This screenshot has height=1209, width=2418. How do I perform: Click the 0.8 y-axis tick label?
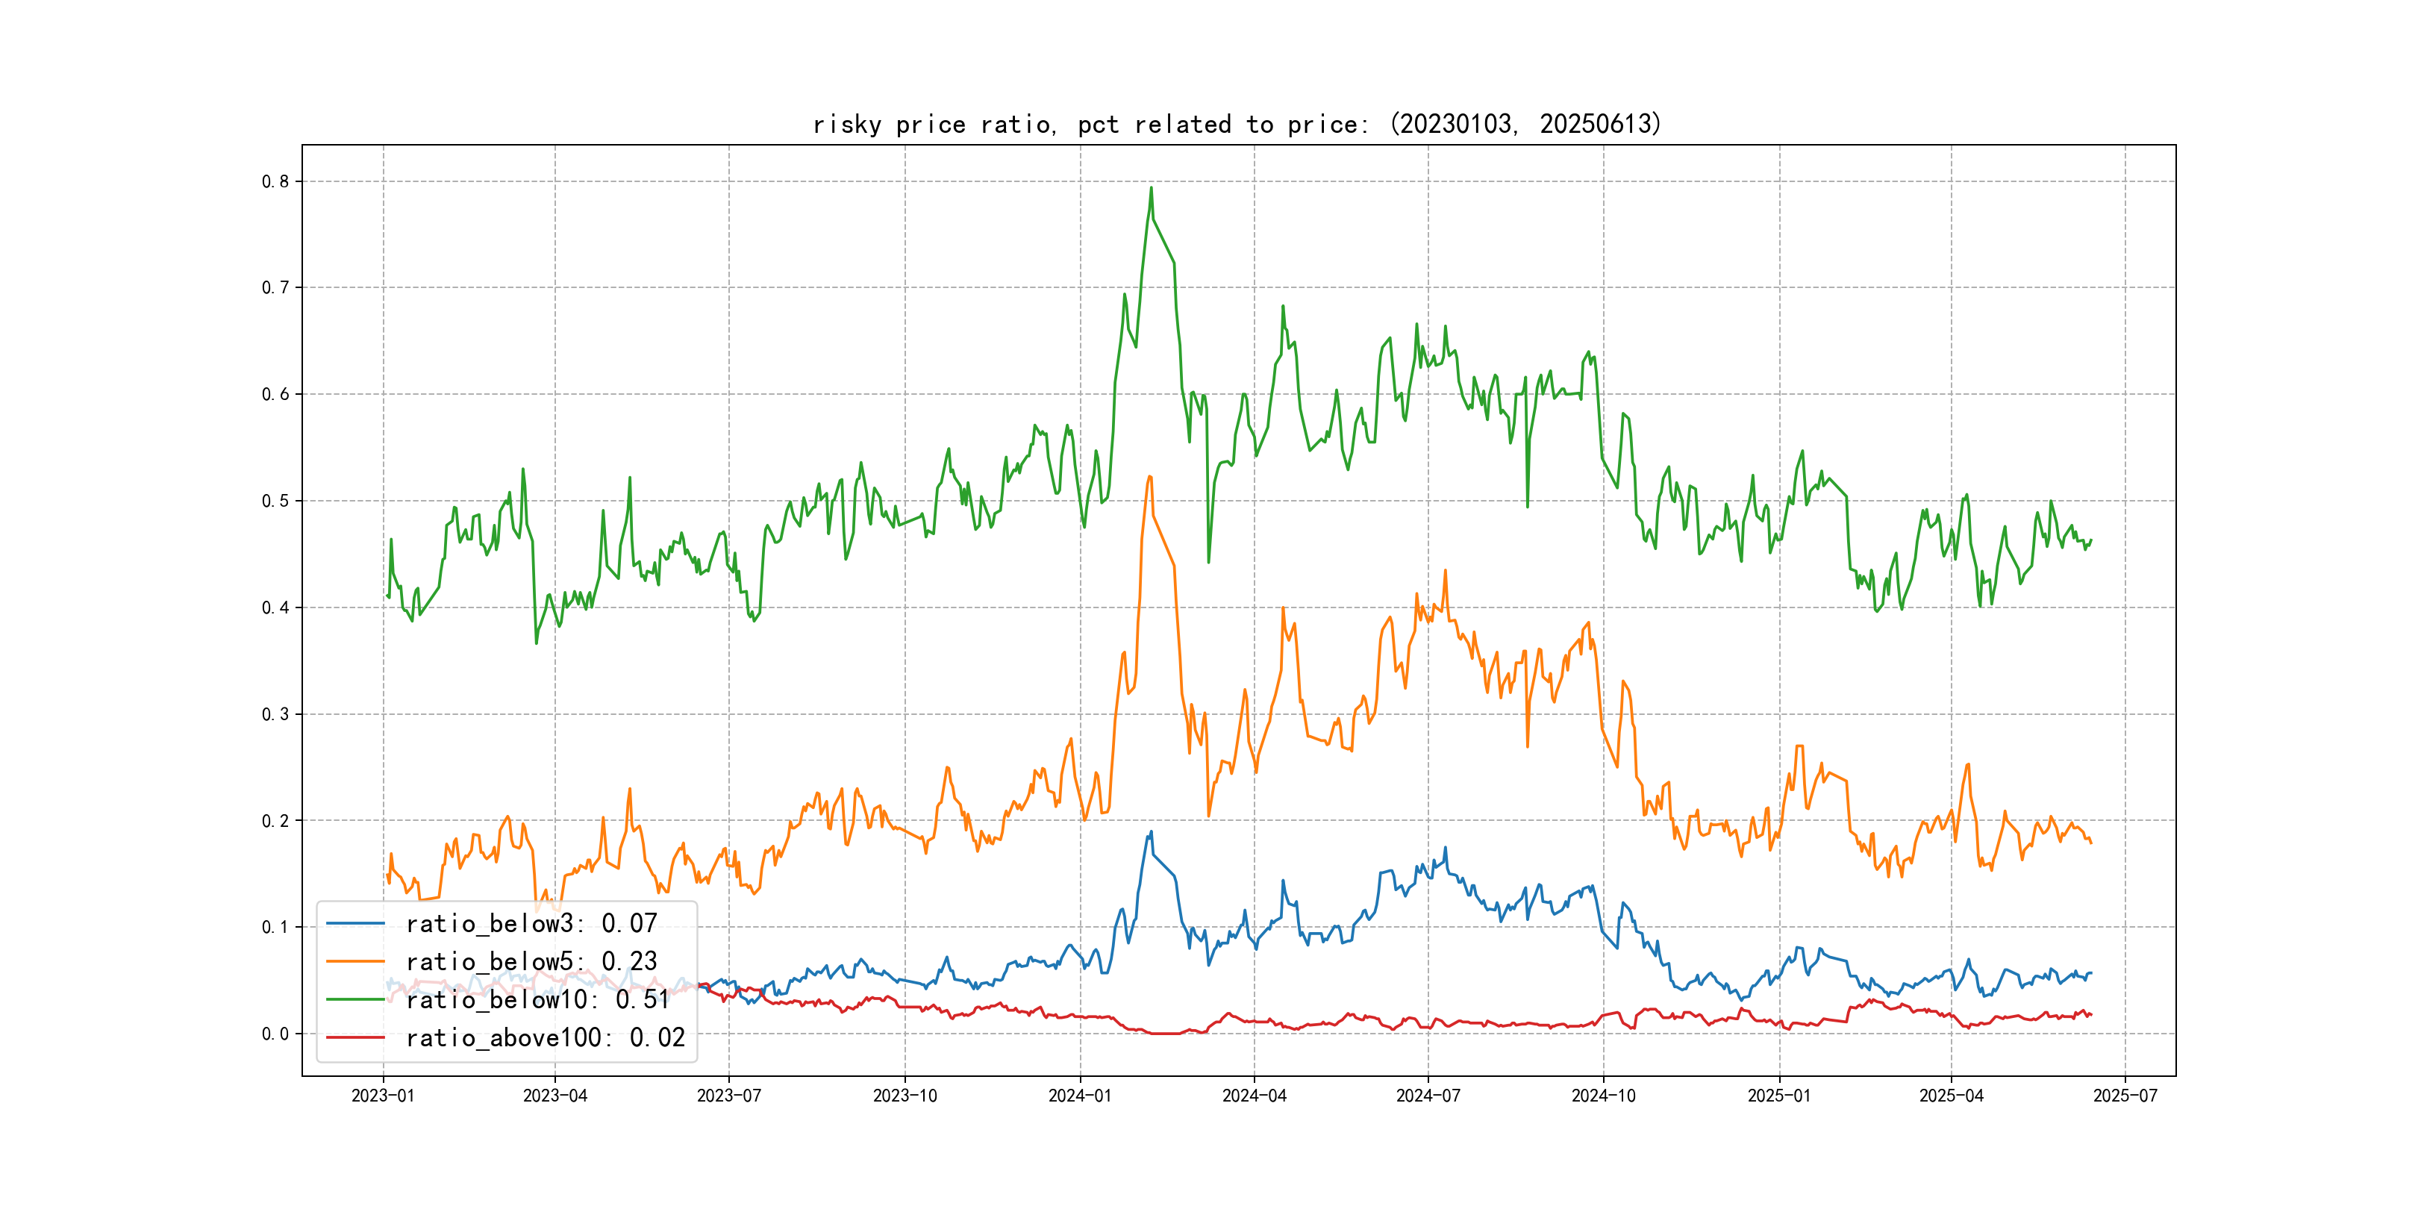click(275, 181)
